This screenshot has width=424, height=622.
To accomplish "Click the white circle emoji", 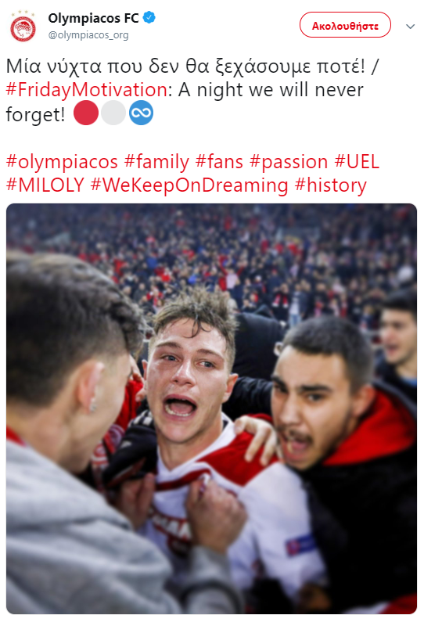I will pyautogui.click(x=113, y=113).
